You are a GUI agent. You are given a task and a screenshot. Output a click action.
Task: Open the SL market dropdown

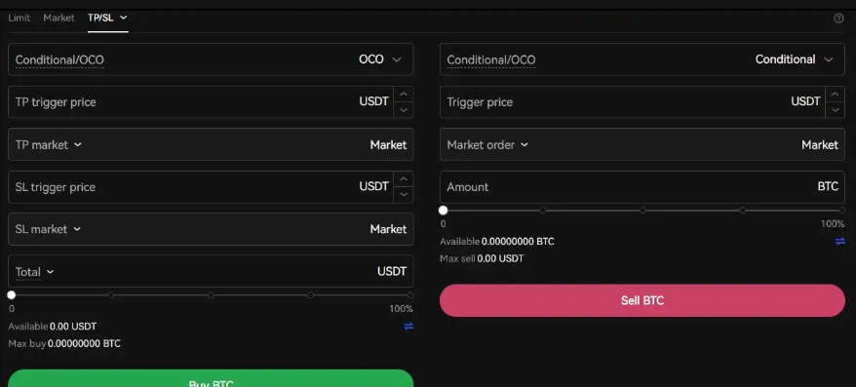pos(48,229)
